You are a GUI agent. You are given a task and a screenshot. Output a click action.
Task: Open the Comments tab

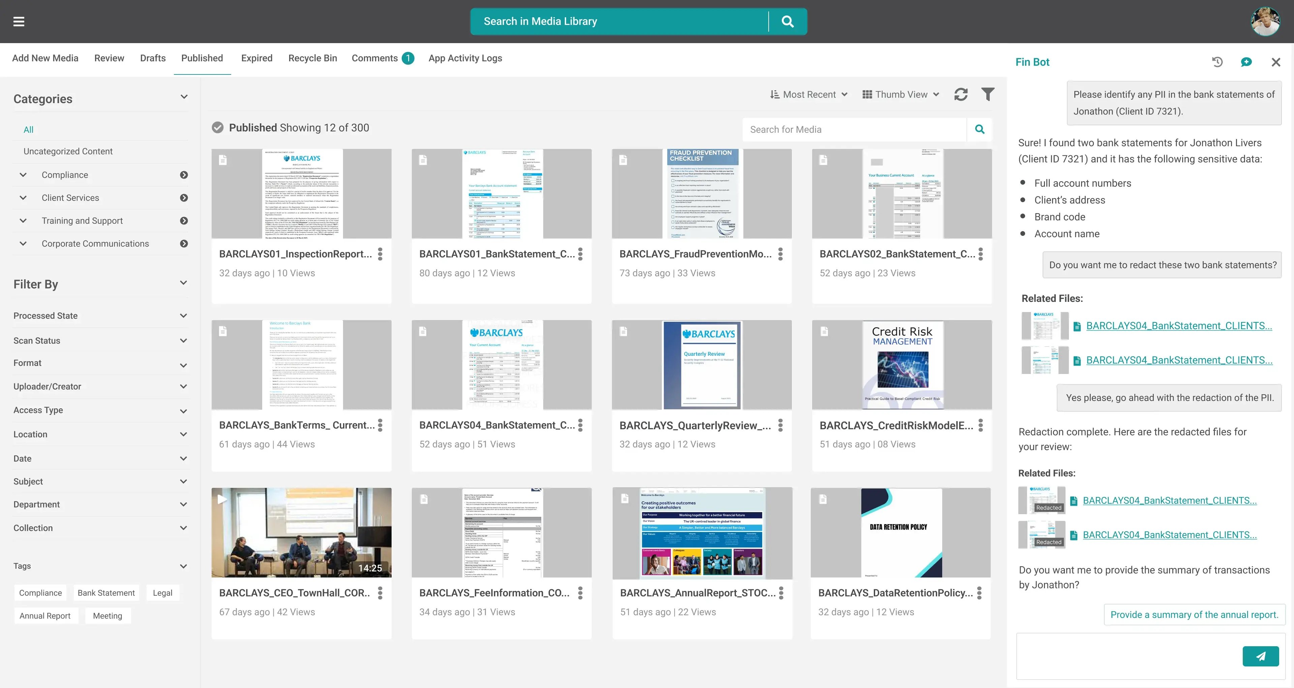tap(383, 58)
